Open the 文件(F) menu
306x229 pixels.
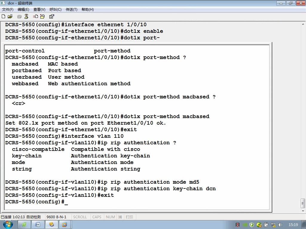click(7, 10)
